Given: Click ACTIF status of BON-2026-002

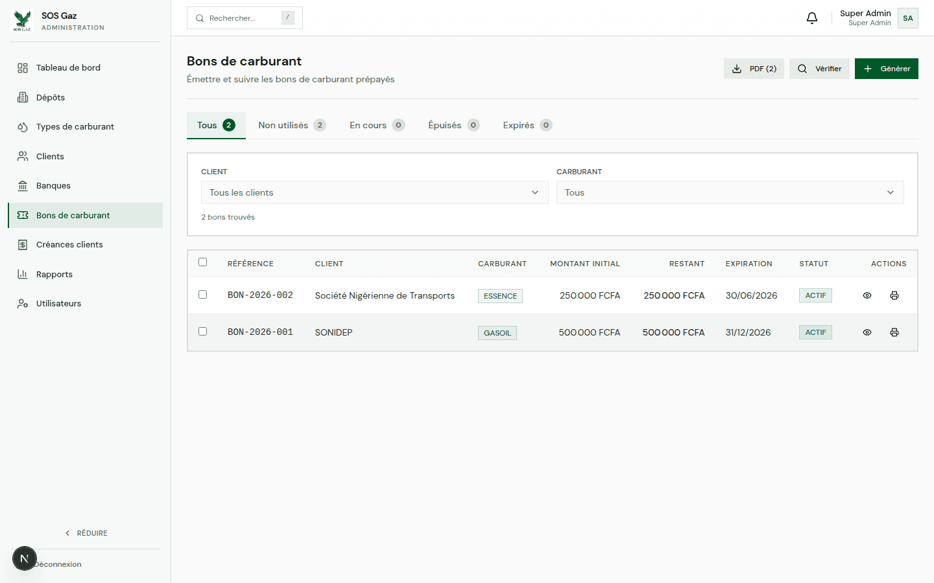Looking at the screenshot, I should click(x=815, y=295).
